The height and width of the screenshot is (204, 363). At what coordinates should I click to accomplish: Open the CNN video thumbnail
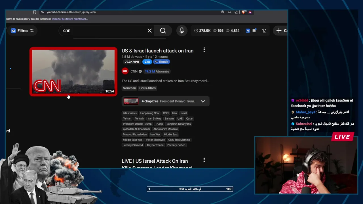tap(73, 72)
